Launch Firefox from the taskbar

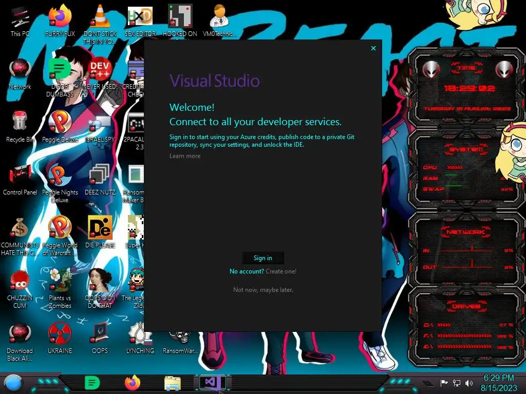point(133,383)
